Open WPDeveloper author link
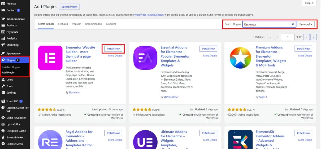Screen dimensions: 321x149 171,97
